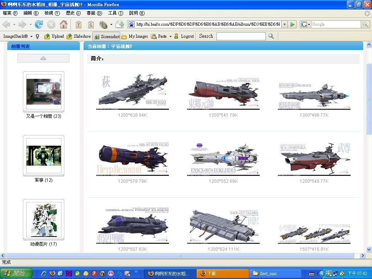372x279 pixels.
Task: Expand the translation icon dropdown arrow
Action: pyautogui.click(x=111, y=24)
